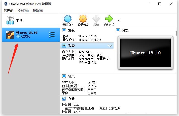The height and width of the screenshot is (116, 179).
Task: Click the 软驱, 光驱, 硬盘 boot order value
Action: pyautogui.click(x=90, y=55)
